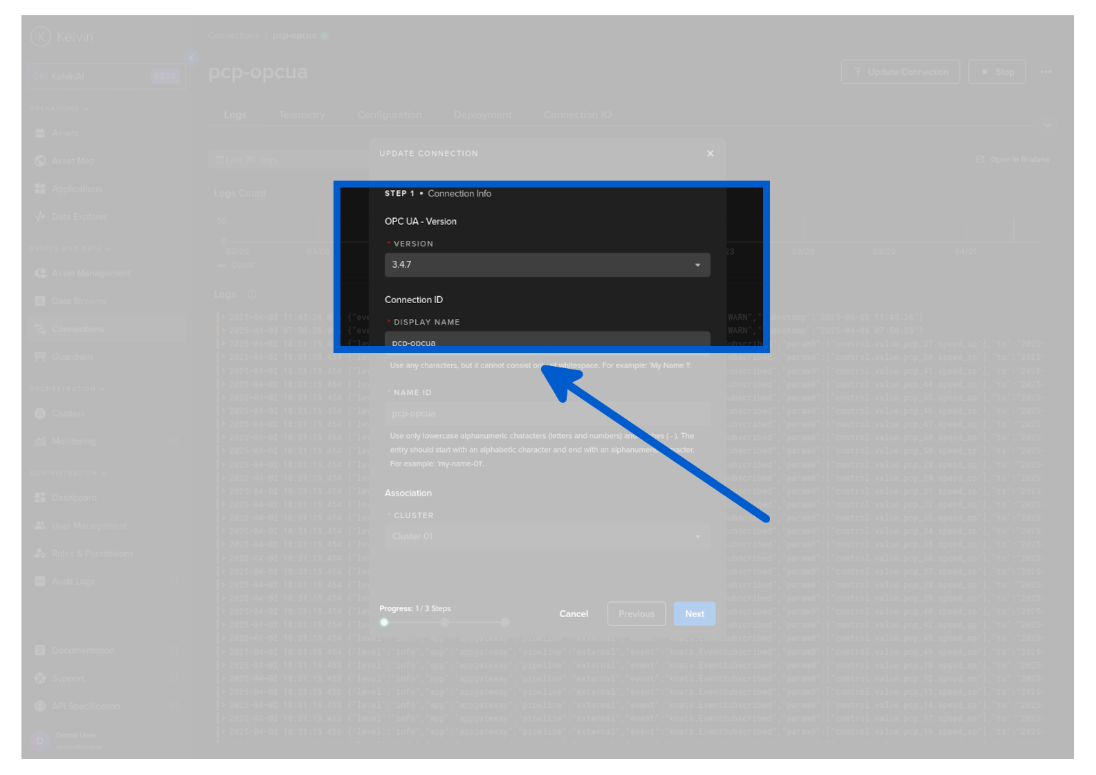Screen dimensions: 1096x775
Task: Close the Update Connection dialog
Action: [710, 154]
